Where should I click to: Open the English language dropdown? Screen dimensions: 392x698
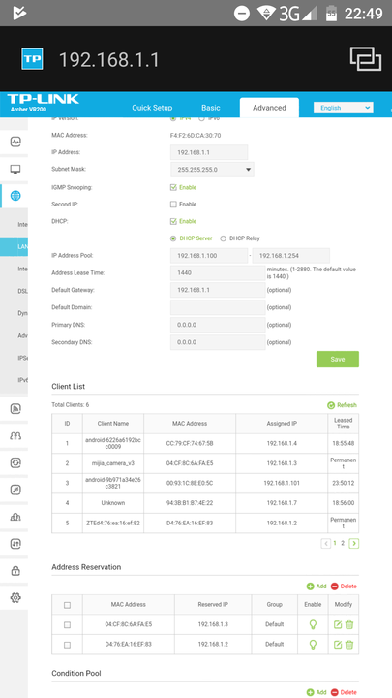click(343, 108)
